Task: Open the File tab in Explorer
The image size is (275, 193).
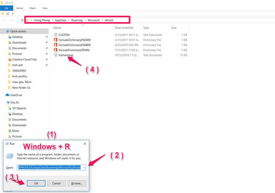Action: [x=6, y=8]
